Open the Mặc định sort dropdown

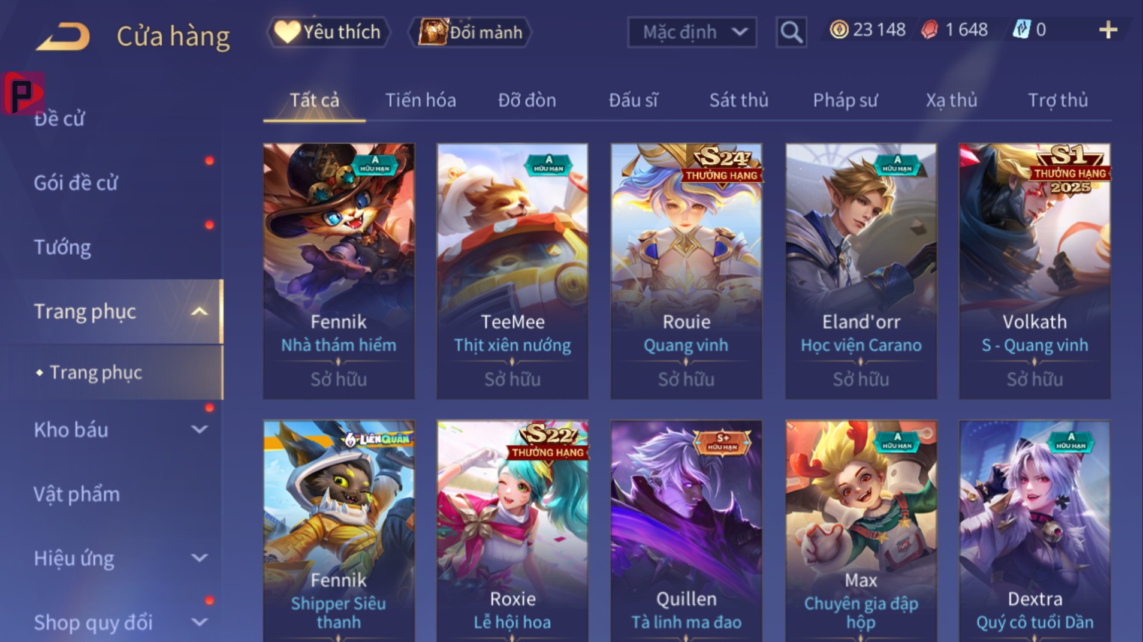[692, 32]
